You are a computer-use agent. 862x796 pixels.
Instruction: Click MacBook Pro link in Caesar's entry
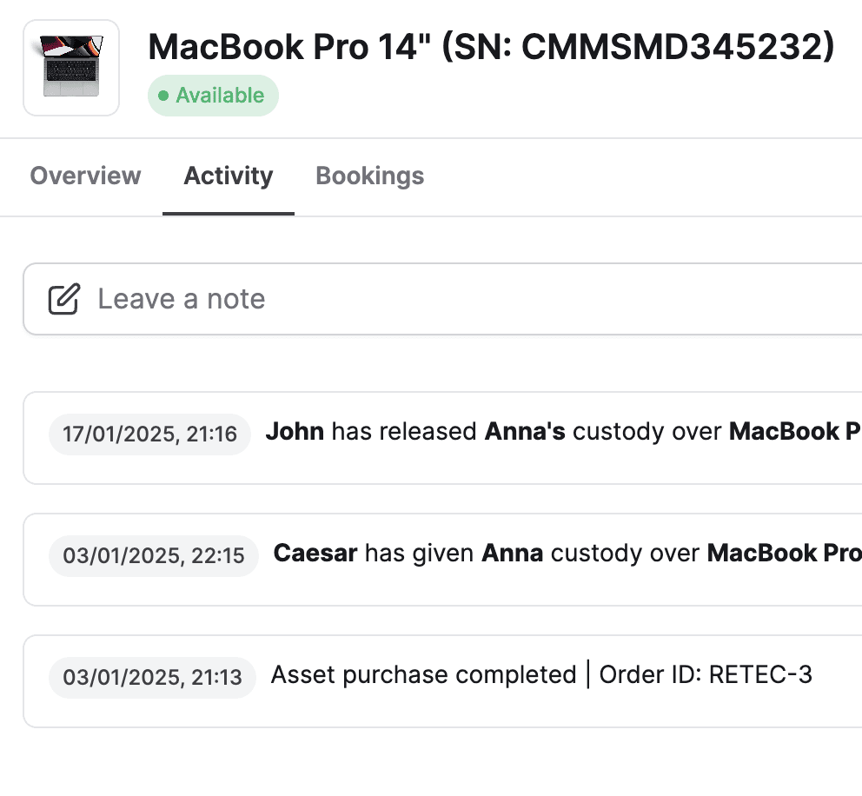785,553
